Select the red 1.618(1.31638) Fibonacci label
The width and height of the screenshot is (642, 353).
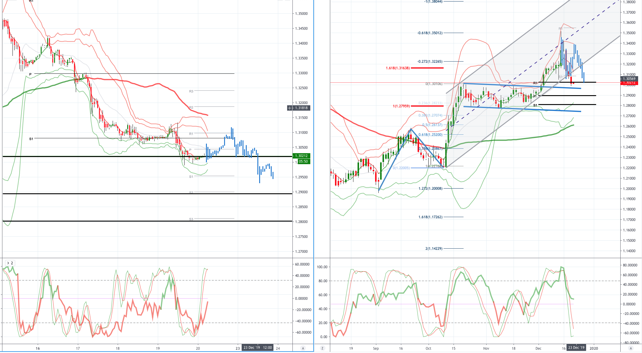[398, 68]
